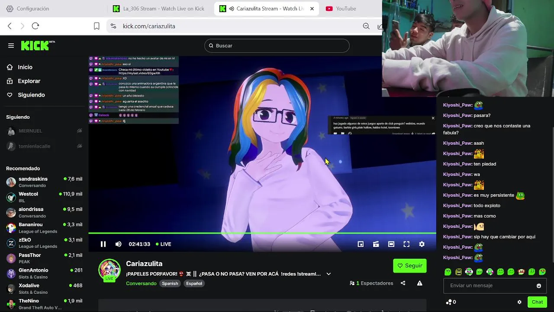Click the address bar URL
Screen dimensions: 554x312
[149, 26]
